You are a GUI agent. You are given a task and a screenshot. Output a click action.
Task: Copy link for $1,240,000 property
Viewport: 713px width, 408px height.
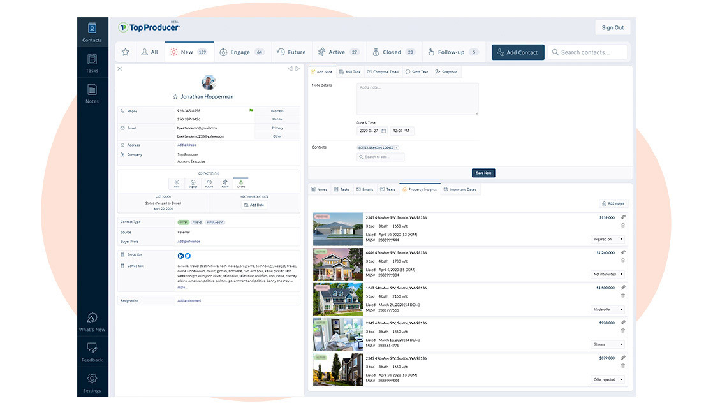pos(623,252)
